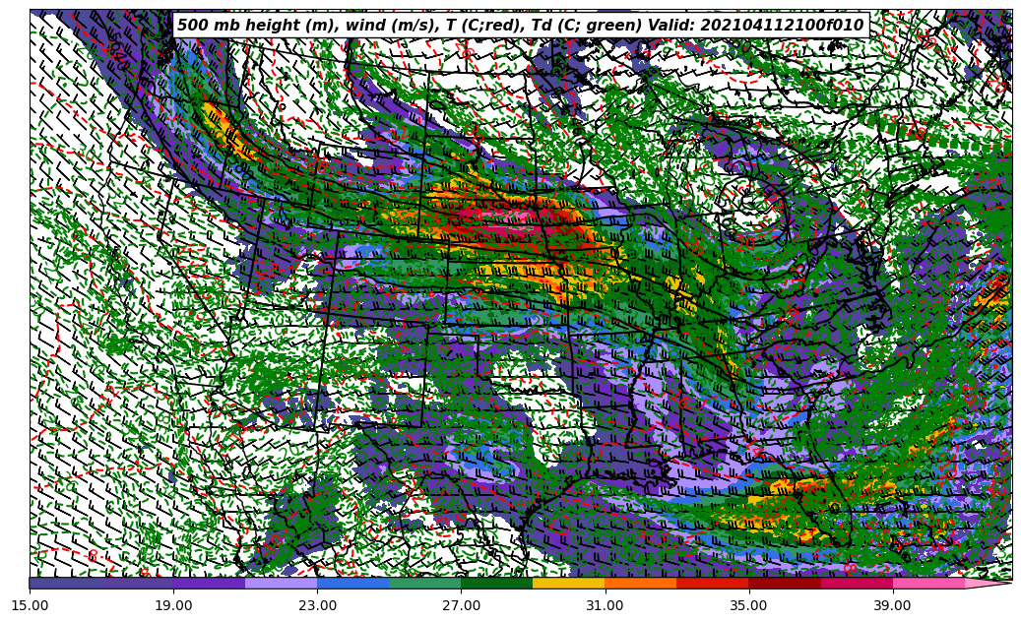The height and width of the screenshot is (622, 1021).
Task: Click the dark maroon colorbar segment after 35.00
Action: [784, 583]
